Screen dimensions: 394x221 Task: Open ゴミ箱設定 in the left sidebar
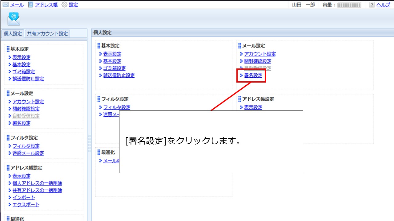[x=24, y=72]
